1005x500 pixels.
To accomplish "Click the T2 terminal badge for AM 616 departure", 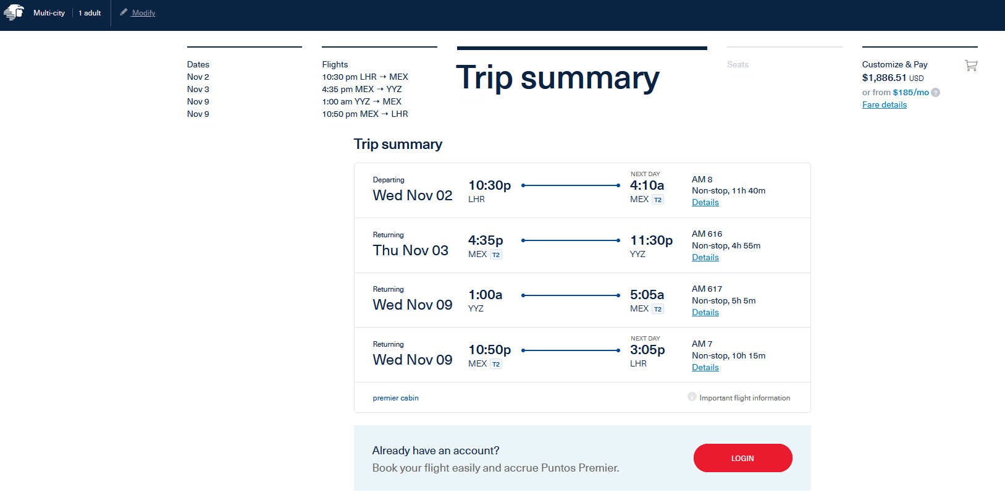I will pyautogui.click(x=496, y=255).
